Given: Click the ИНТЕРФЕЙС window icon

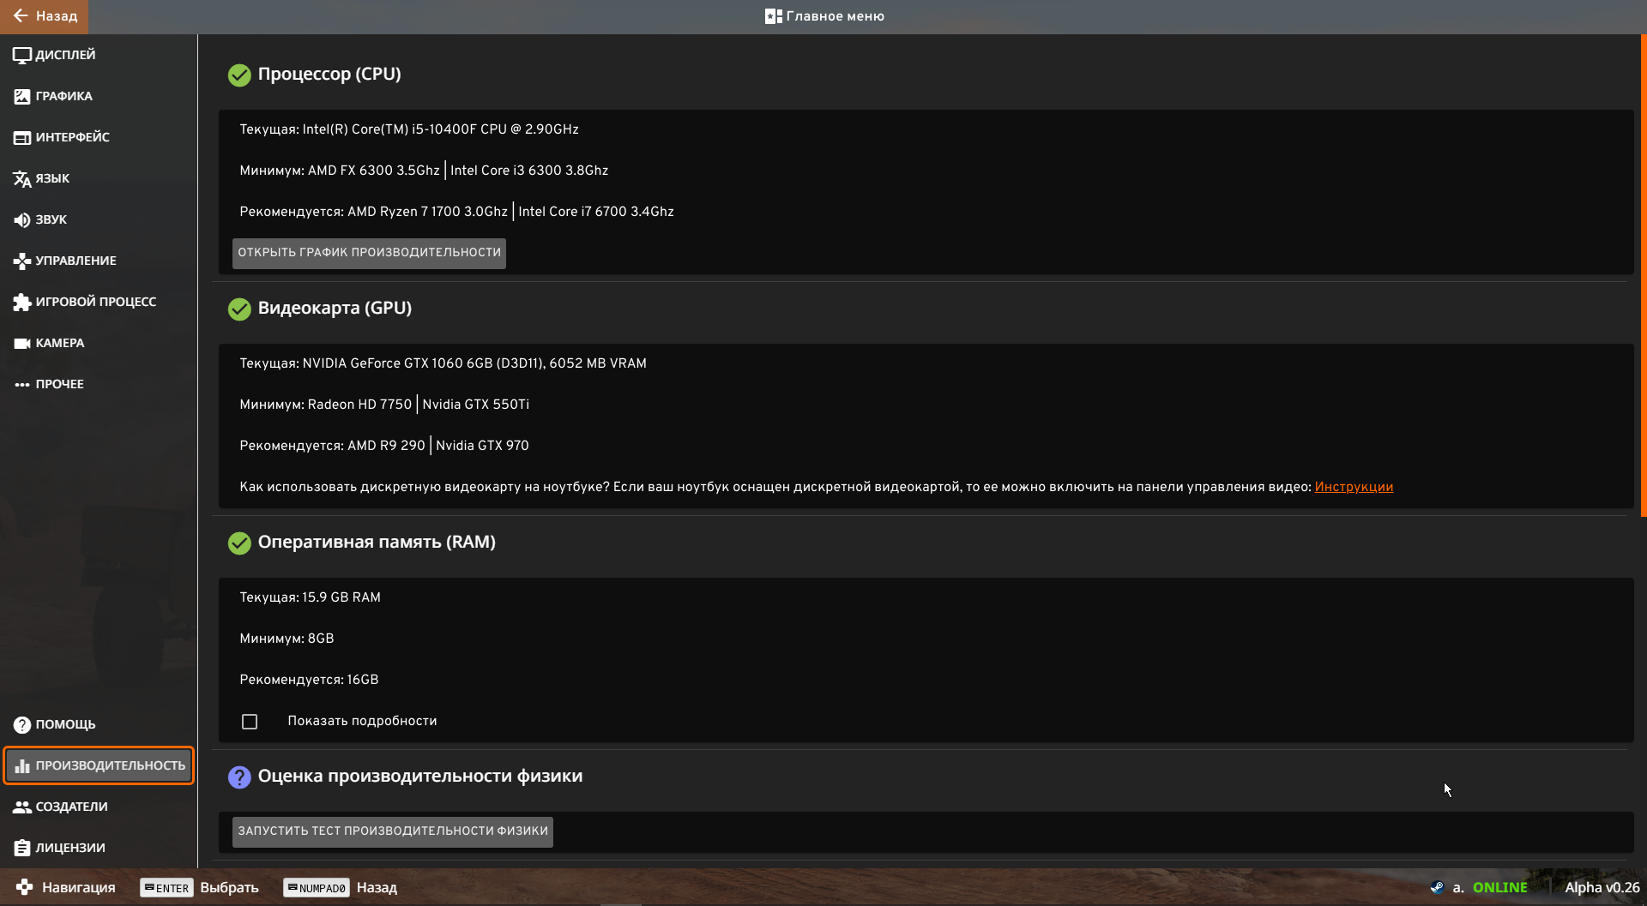Looking at the screenshot, I should pos(22,138).
